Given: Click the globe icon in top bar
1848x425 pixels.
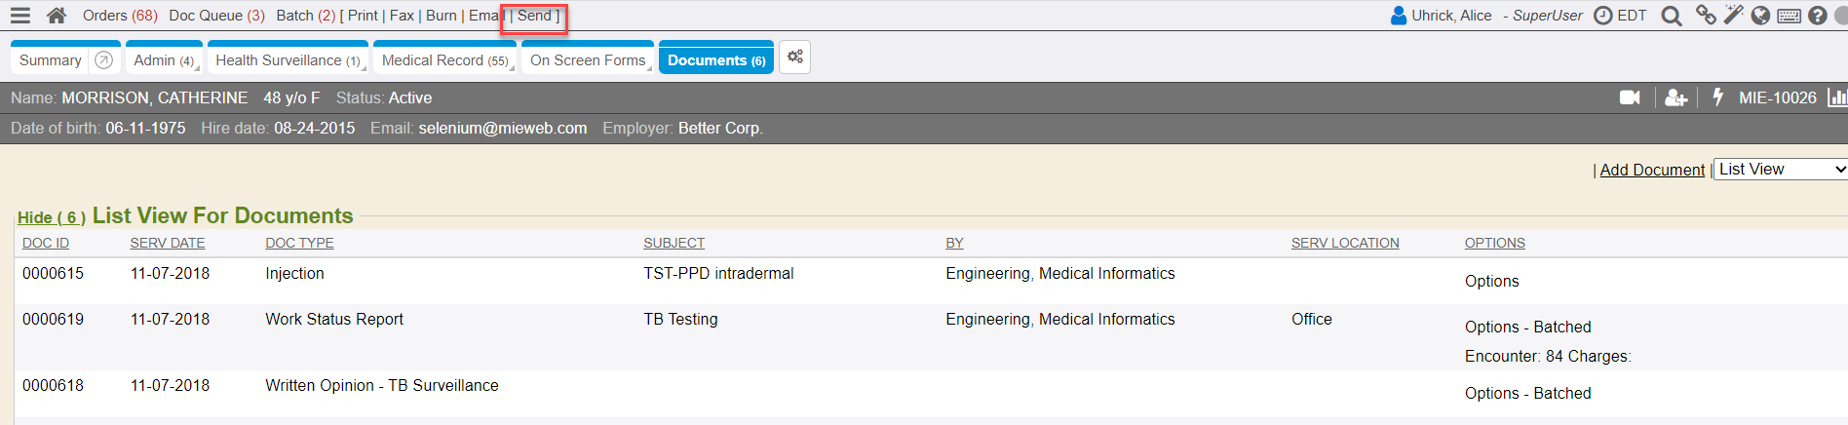Looking at the screenshot, I should [x=1760, y=16].
